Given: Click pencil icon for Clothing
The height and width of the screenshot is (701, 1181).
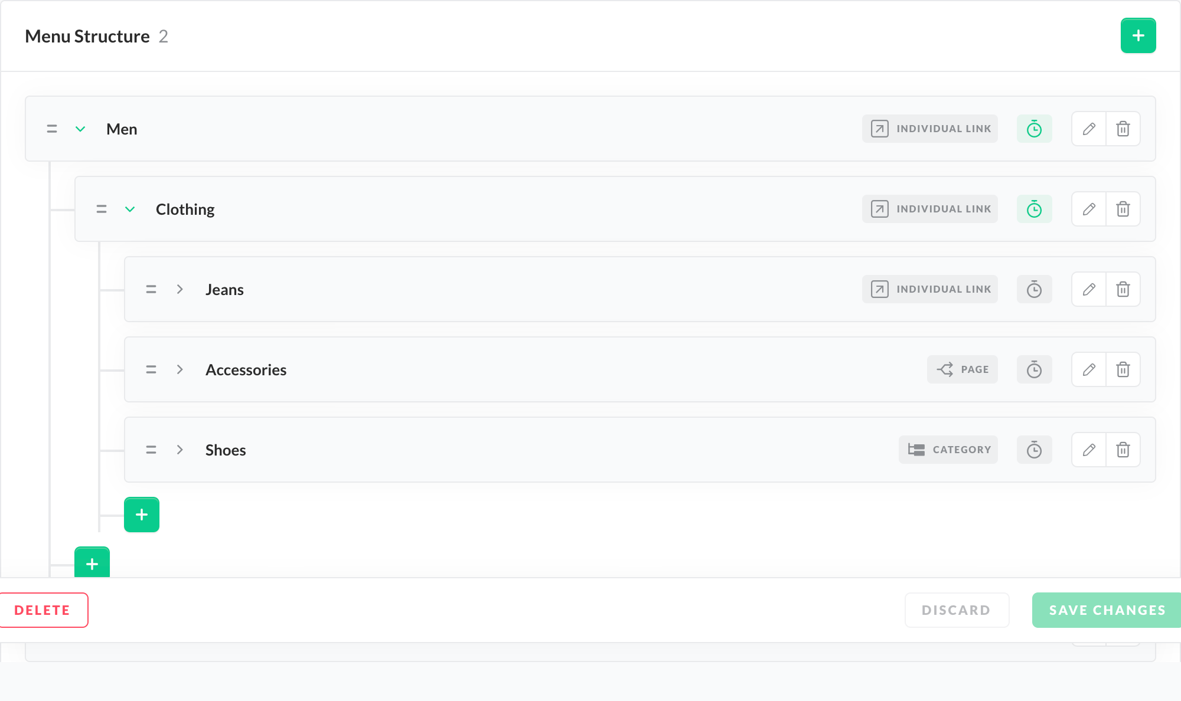Looking at the screenshot, I should point(1089,209).
